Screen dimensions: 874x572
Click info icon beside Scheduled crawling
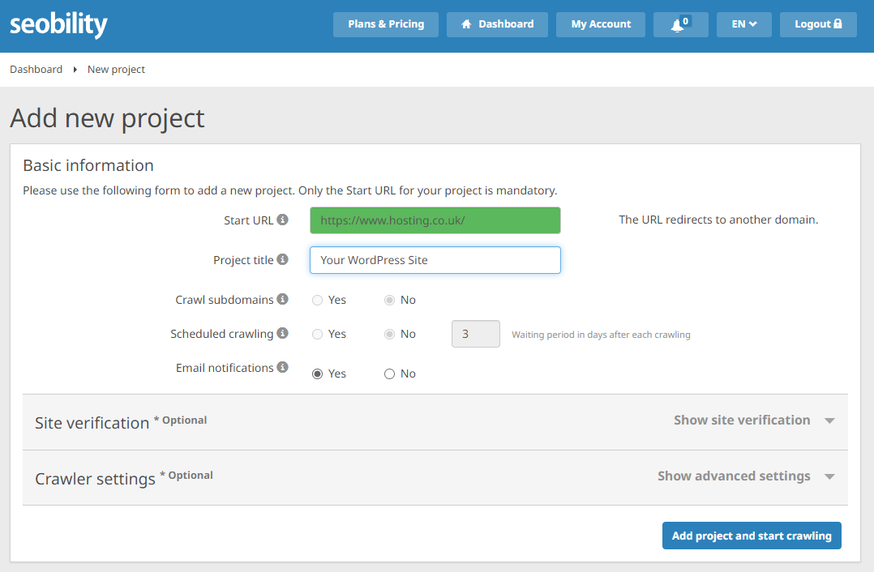(282, 333)
